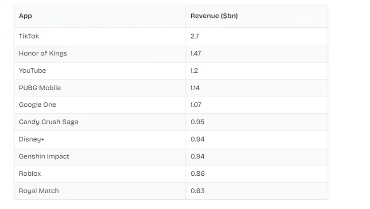Select the "1.14" revenue value
This screenshot has height=209, width=370.
tap(195, 88)
